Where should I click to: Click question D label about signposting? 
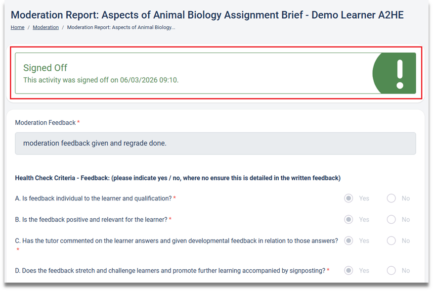(x=170, y=271)
